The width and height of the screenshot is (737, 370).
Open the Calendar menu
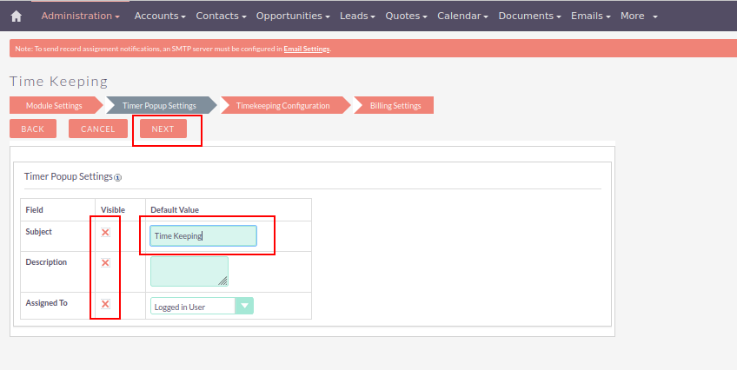click(x=462, y=16)
